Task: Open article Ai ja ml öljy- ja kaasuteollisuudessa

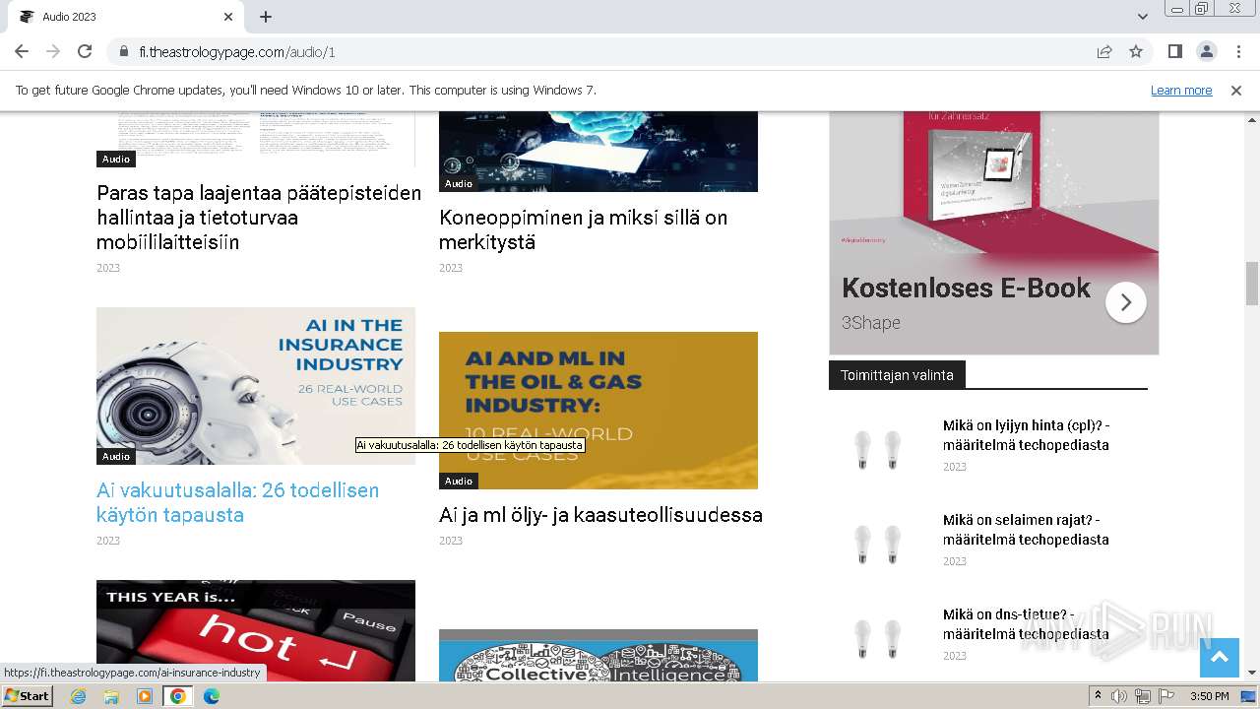Action: point(600,514)
